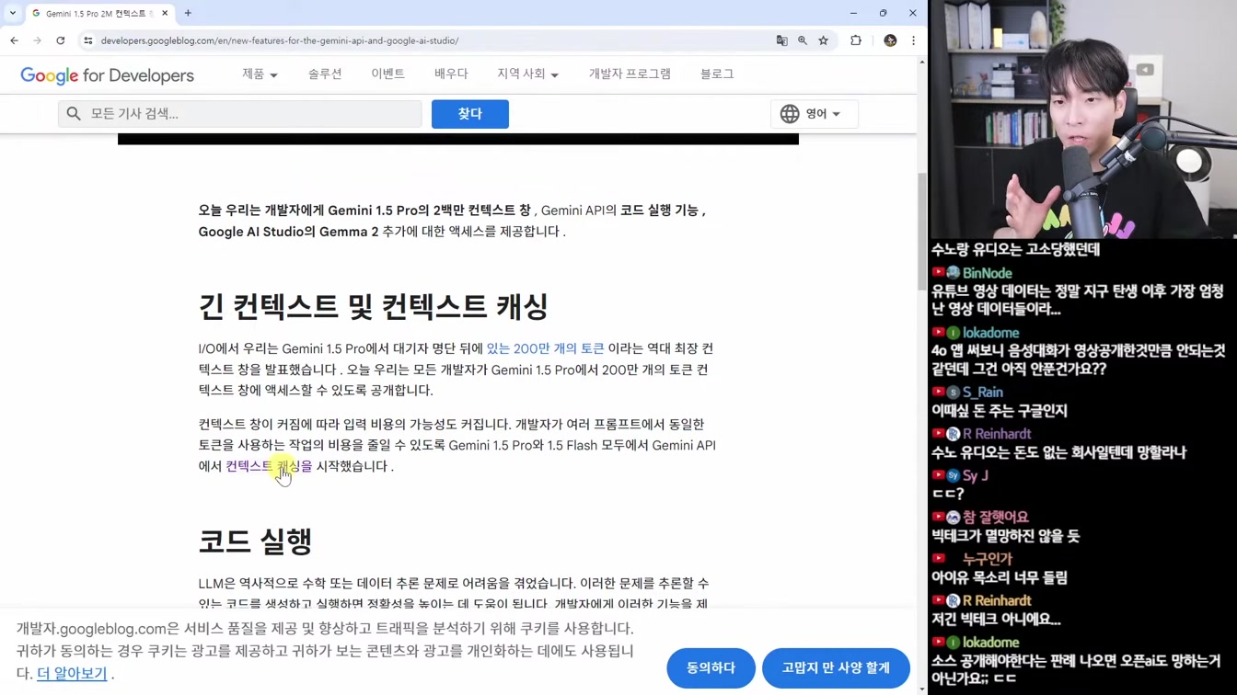Click the YouTube badge beside BinNode
The image size is (1237, 695).
pos(938,273)
